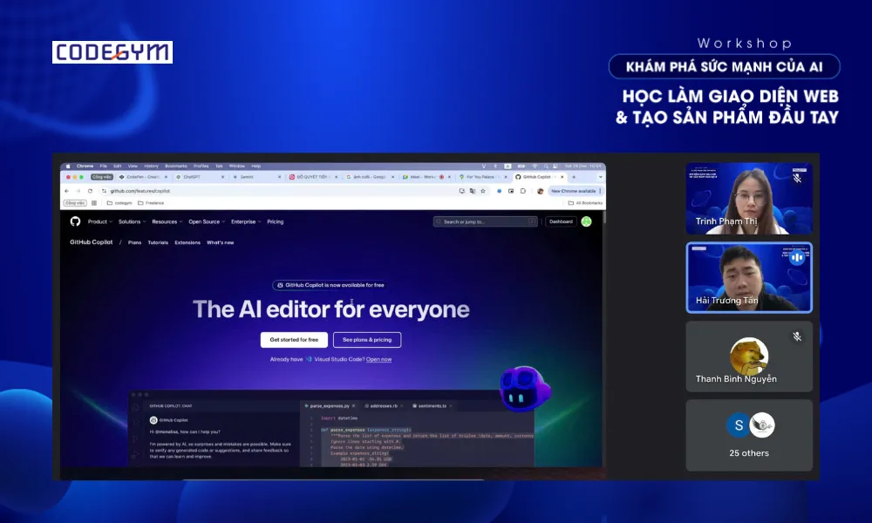This screenshot has height=523, width=872.
Task: Open Pricing in the GitHub nav
Action: (276, 221)
